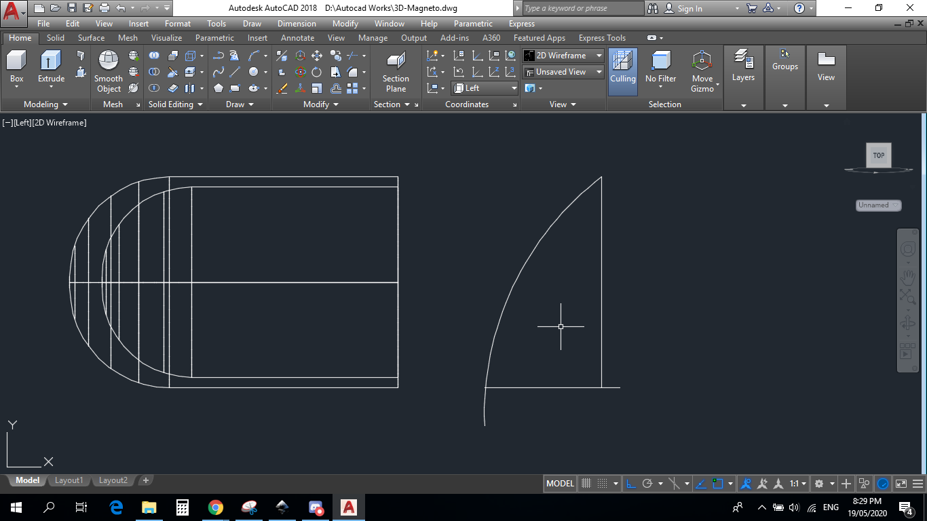Screen dimensions: 927x521
Task: Select the solid Union icon
Action: 155,56
